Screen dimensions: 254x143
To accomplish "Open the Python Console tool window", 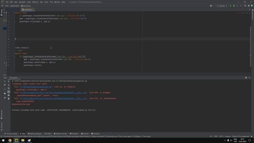I will pyautogui.click(x=60, y=134).
